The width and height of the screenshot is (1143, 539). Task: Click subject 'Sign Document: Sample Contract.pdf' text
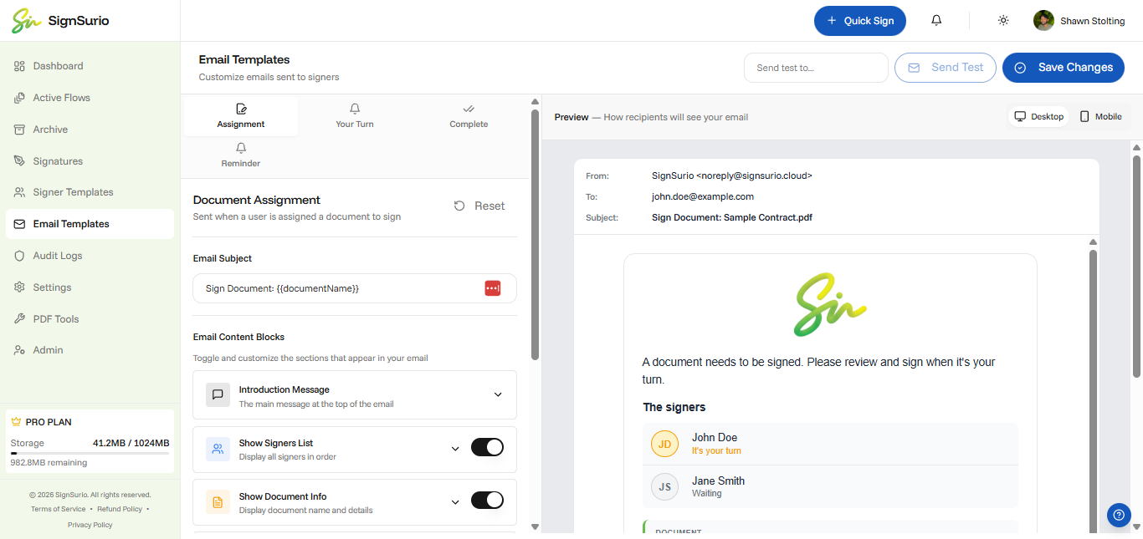point(732,217)
